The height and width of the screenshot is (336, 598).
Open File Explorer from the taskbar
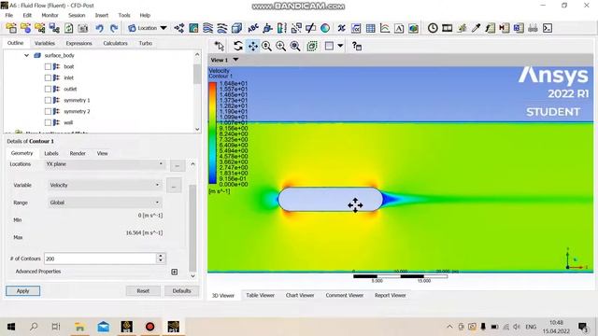[79, 327]
